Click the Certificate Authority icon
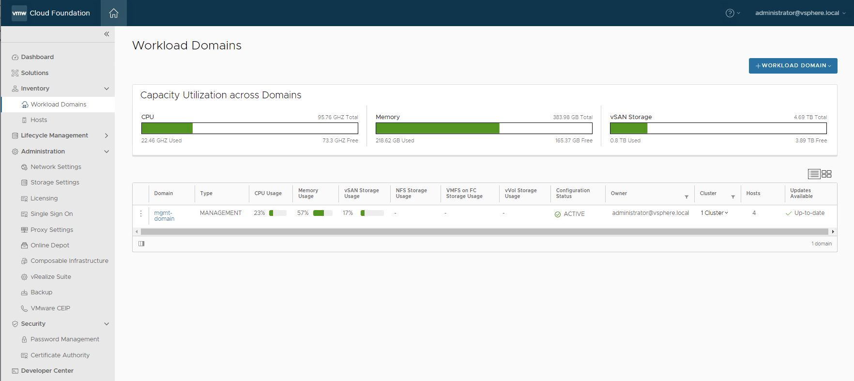Screen dimensions: 854x381 tap(25, 355)
